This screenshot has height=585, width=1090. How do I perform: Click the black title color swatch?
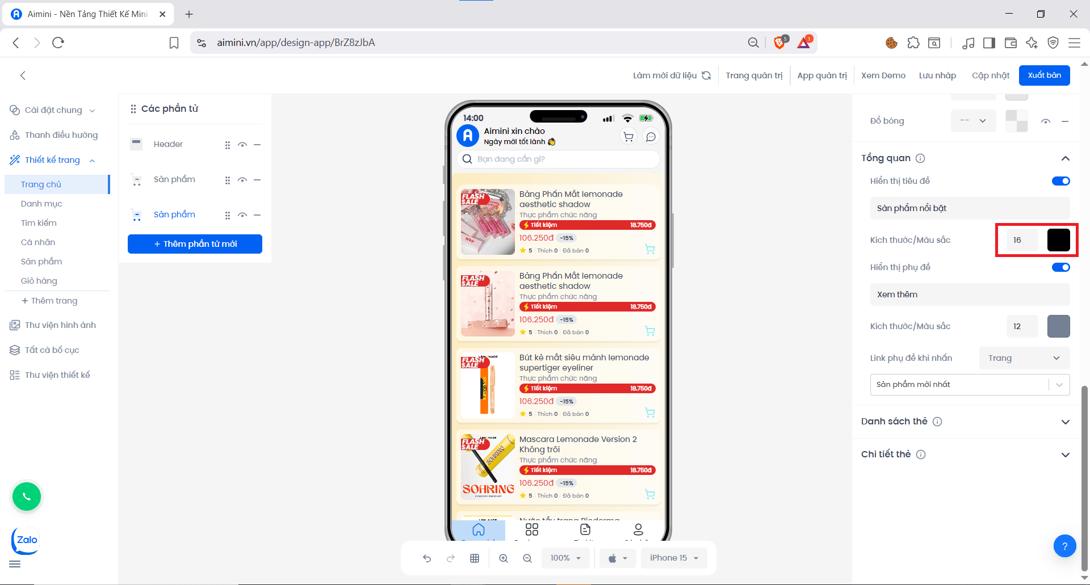pyautogui.click(x=1058, y=240)
